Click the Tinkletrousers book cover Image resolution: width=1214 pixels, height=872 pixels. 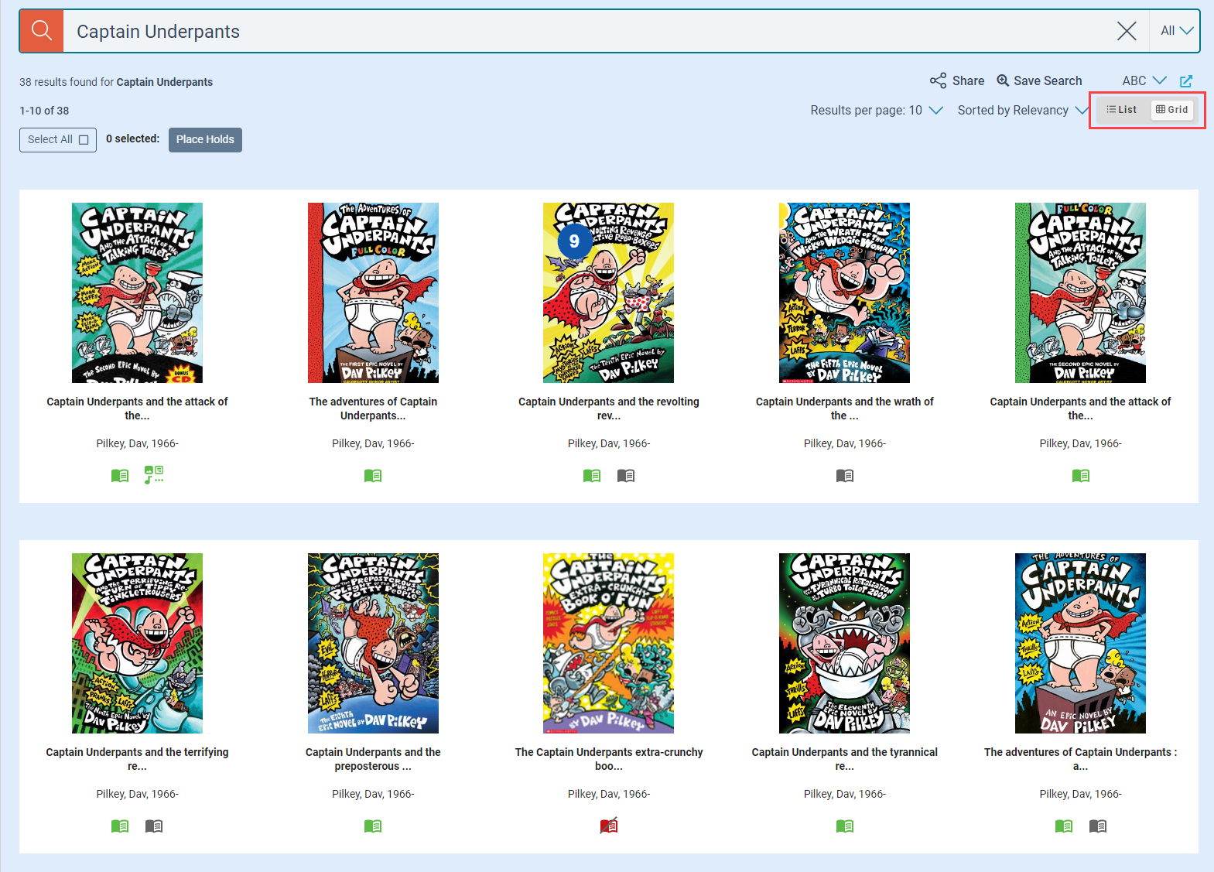(137, 643)
